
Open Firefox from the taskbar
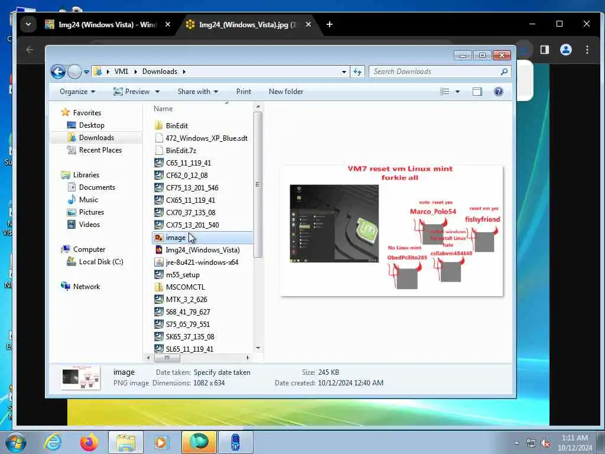tap(89, 442)
